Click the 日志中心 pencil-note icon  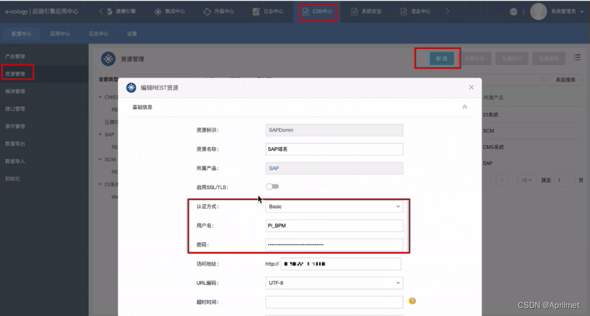coord(256,12)
